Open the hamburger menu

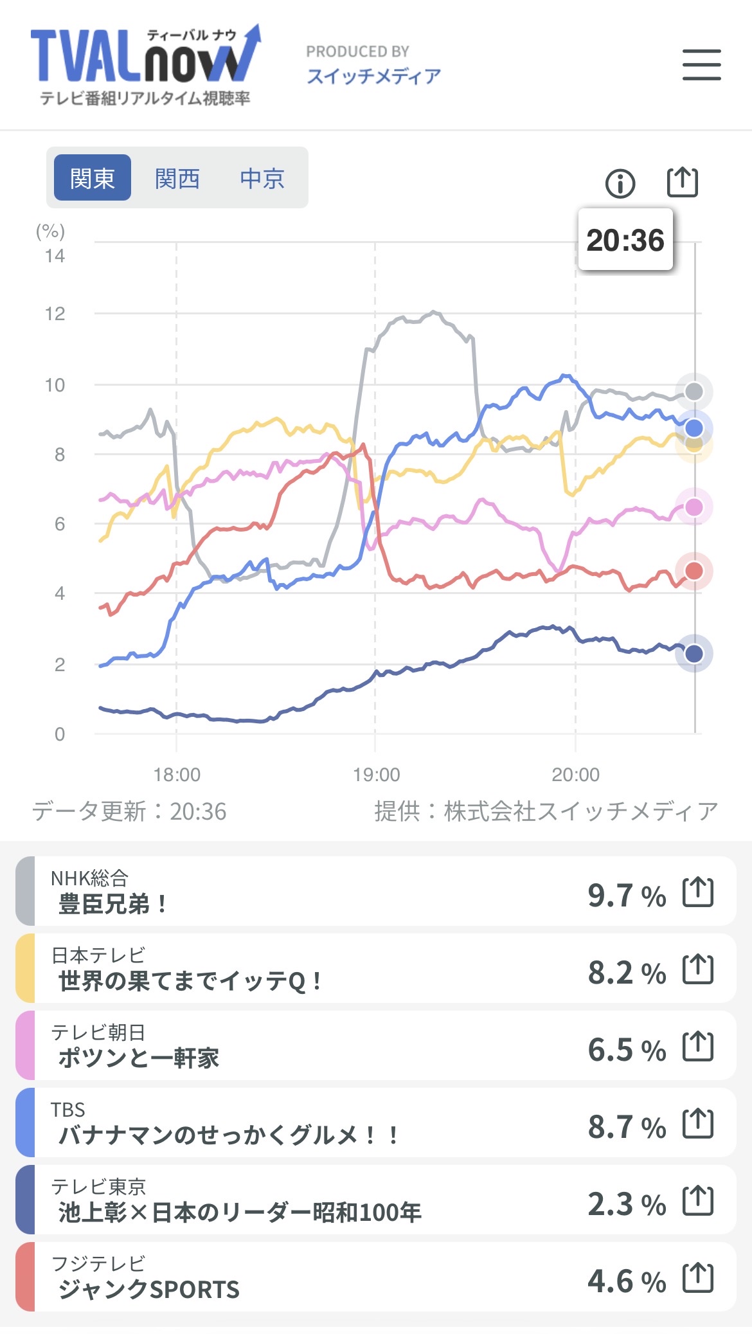tap(701, 65)
